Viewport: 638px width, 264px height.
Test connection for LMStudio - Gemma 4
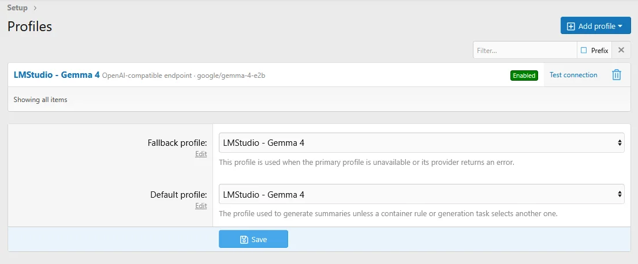(x=573, y=75)
